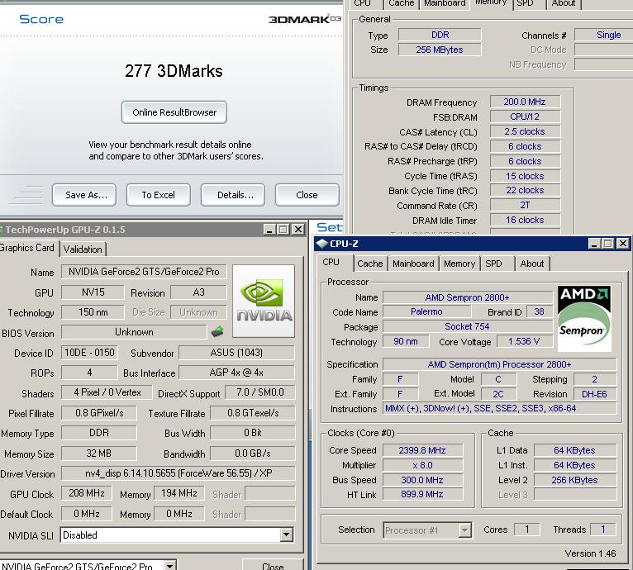This screenshot has height=570, width=633.
Task: Click the Bus Speed value 300.0 MHz
Action: pos(422,480)
